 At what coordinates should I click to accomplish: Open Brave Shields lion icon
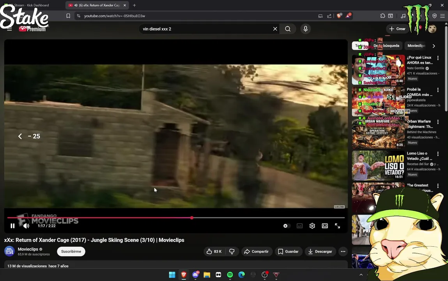tap(339, 16)
